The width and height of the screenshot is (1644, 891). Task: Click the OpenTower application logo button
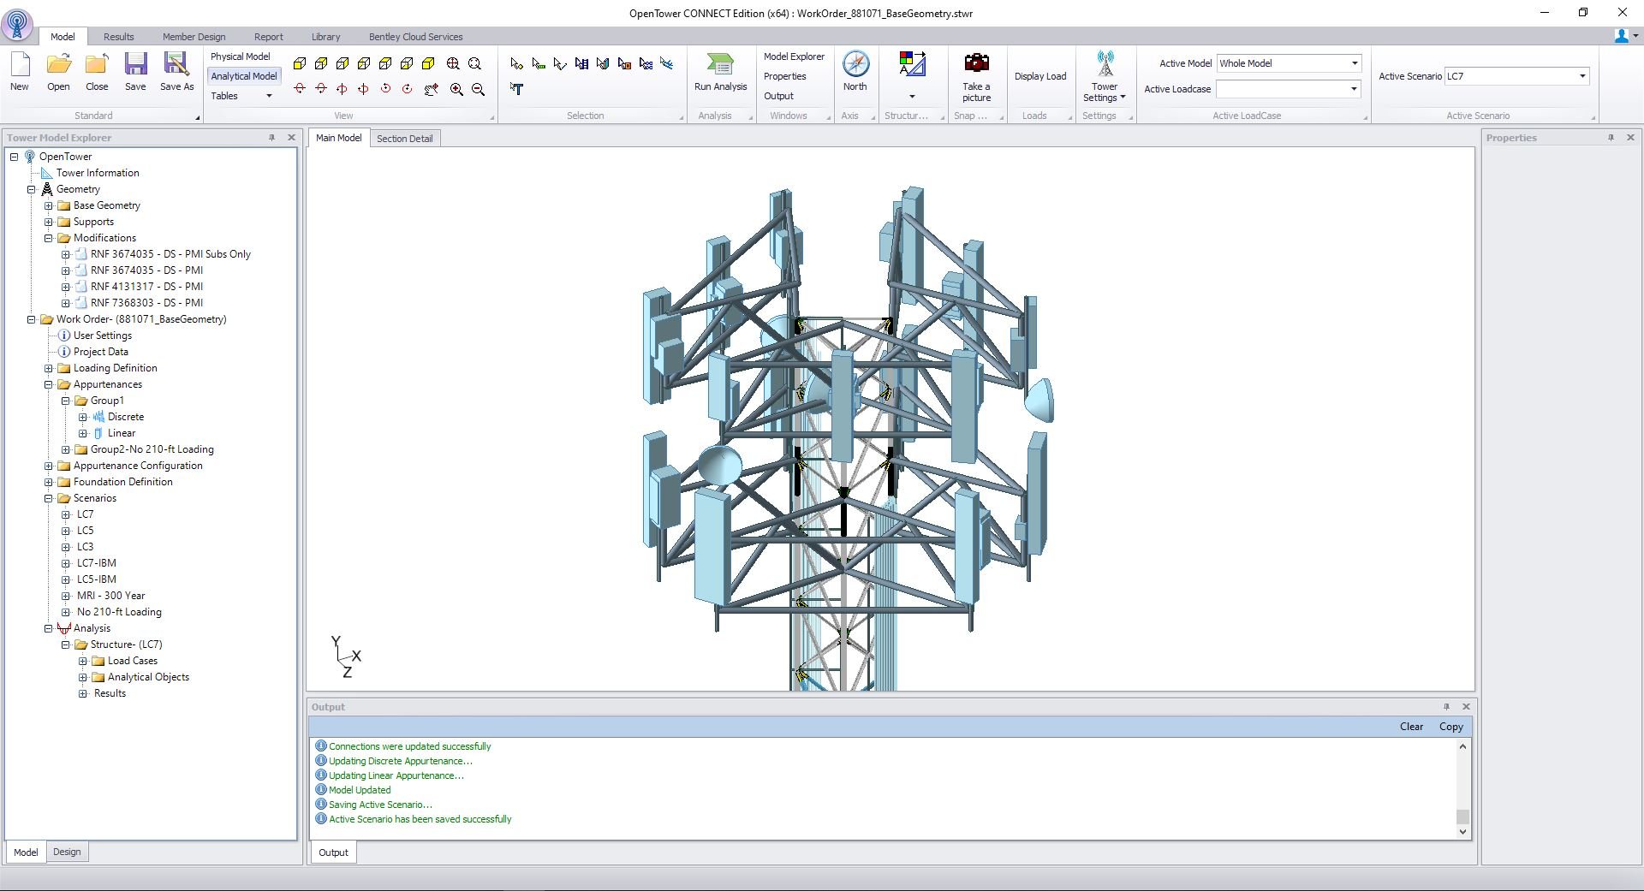(x=17, y=23)
